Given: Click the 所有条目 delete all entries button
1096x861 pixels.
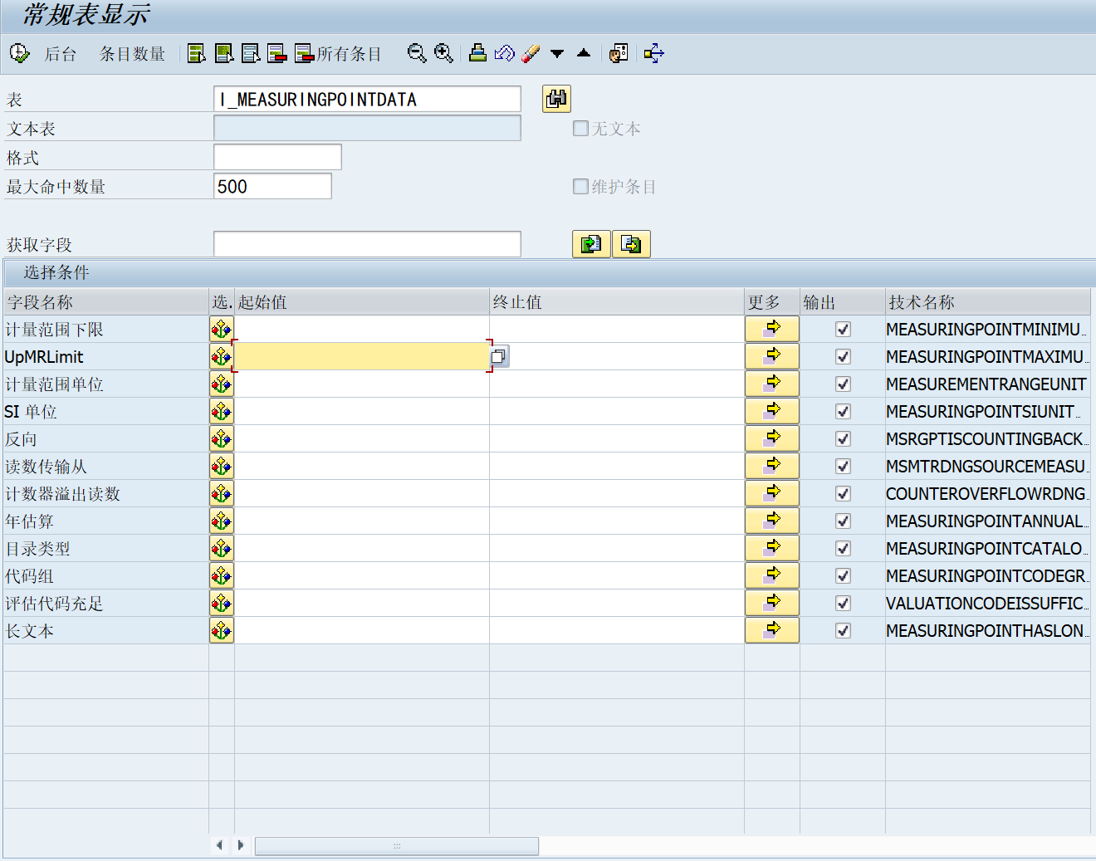Looking at the screenshot, I should (338, 54).
